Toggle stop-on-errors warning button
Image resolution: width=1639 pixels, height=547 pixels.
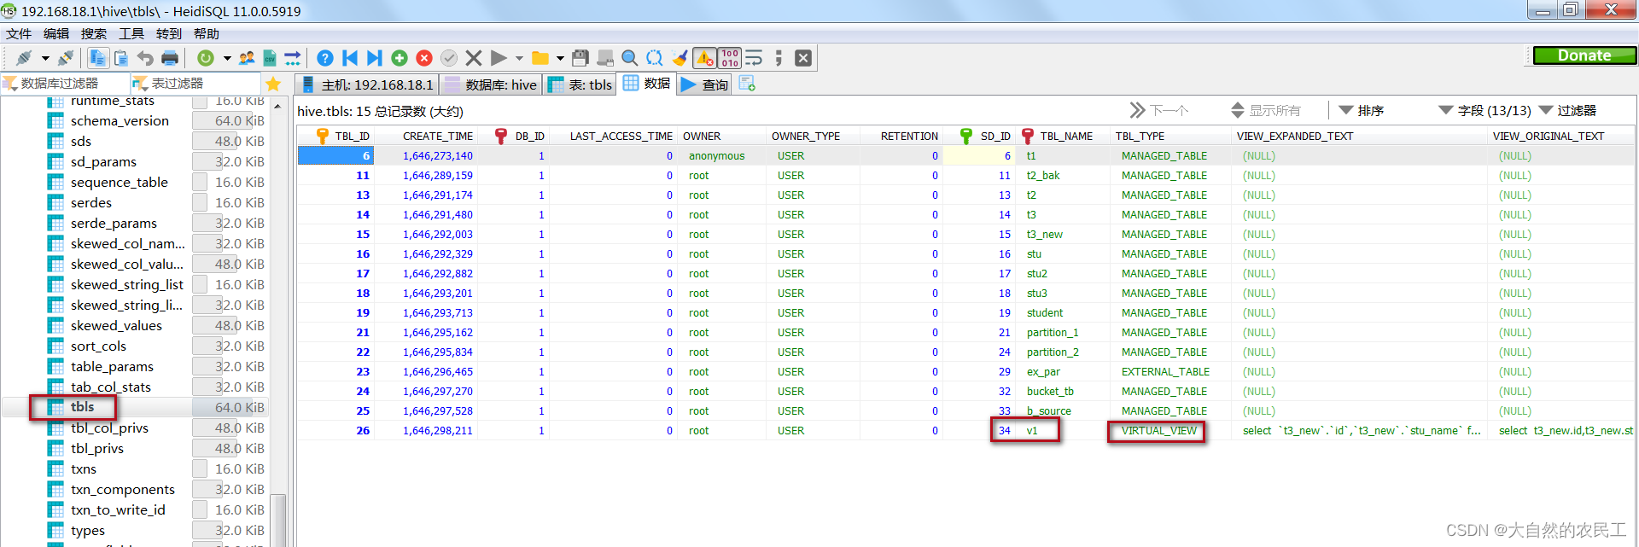[x=705, y=58]
